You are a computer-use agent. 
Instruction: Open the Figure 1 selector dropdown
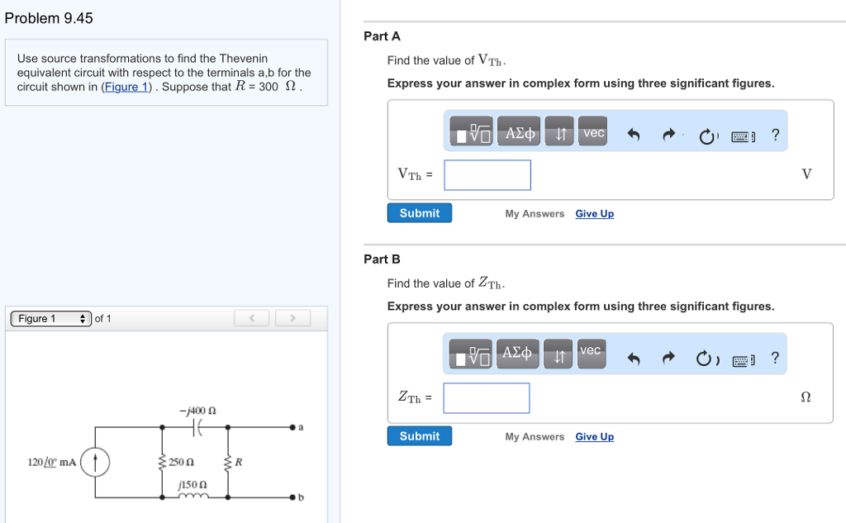click(x=50, y=318)
